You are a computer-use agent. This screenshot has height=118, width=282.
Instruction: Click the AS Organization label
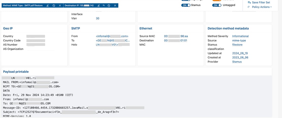pos(13,49)
